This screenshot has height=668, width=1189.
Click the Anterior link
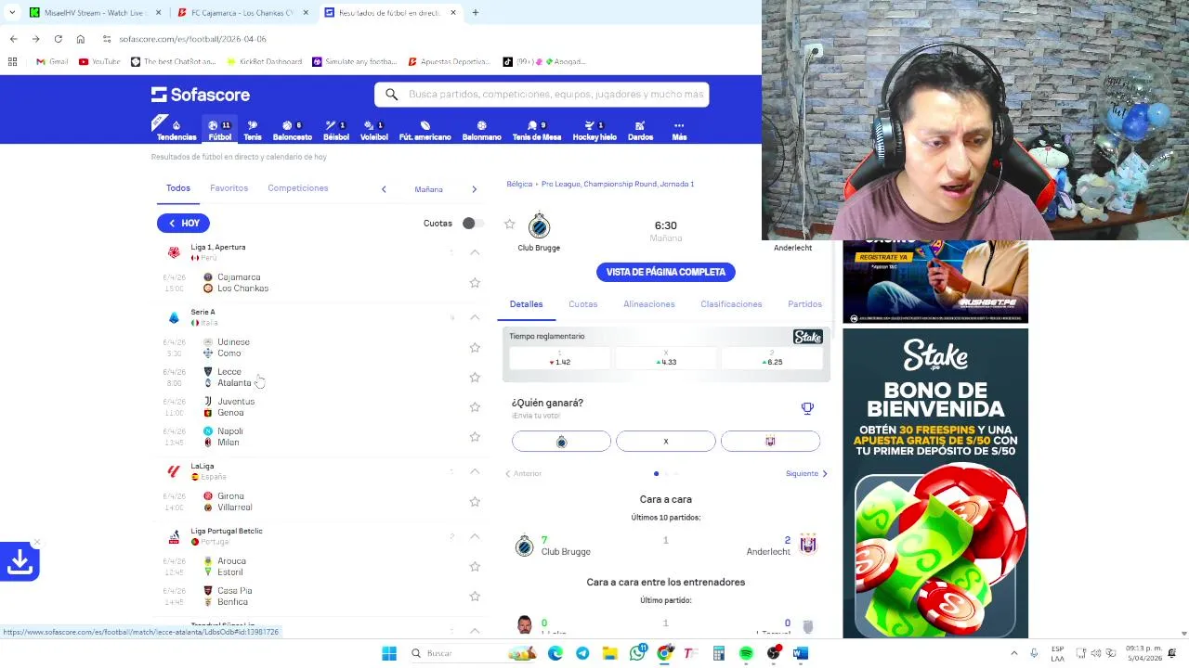[523, 474]
